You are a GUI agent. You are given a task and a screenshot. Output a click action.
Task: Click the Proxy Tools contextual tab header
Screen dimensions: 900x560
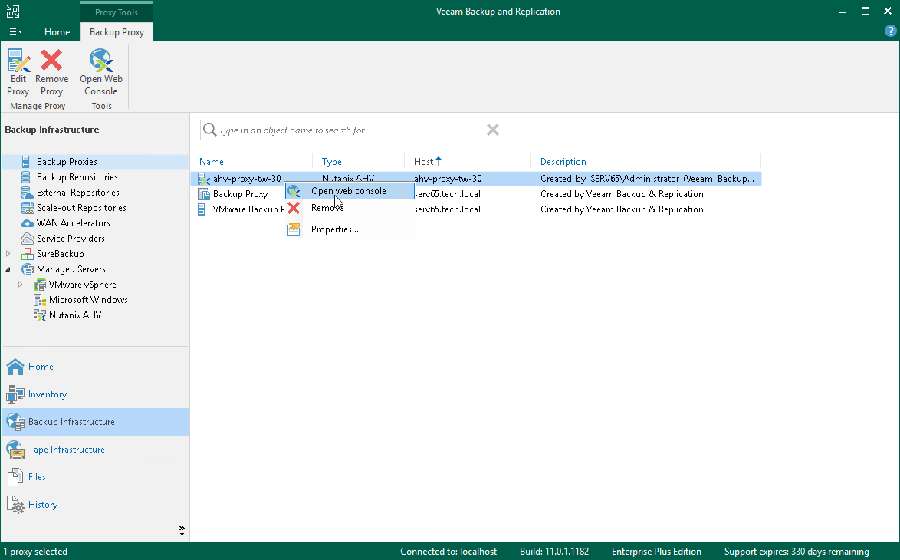(117, 12)
